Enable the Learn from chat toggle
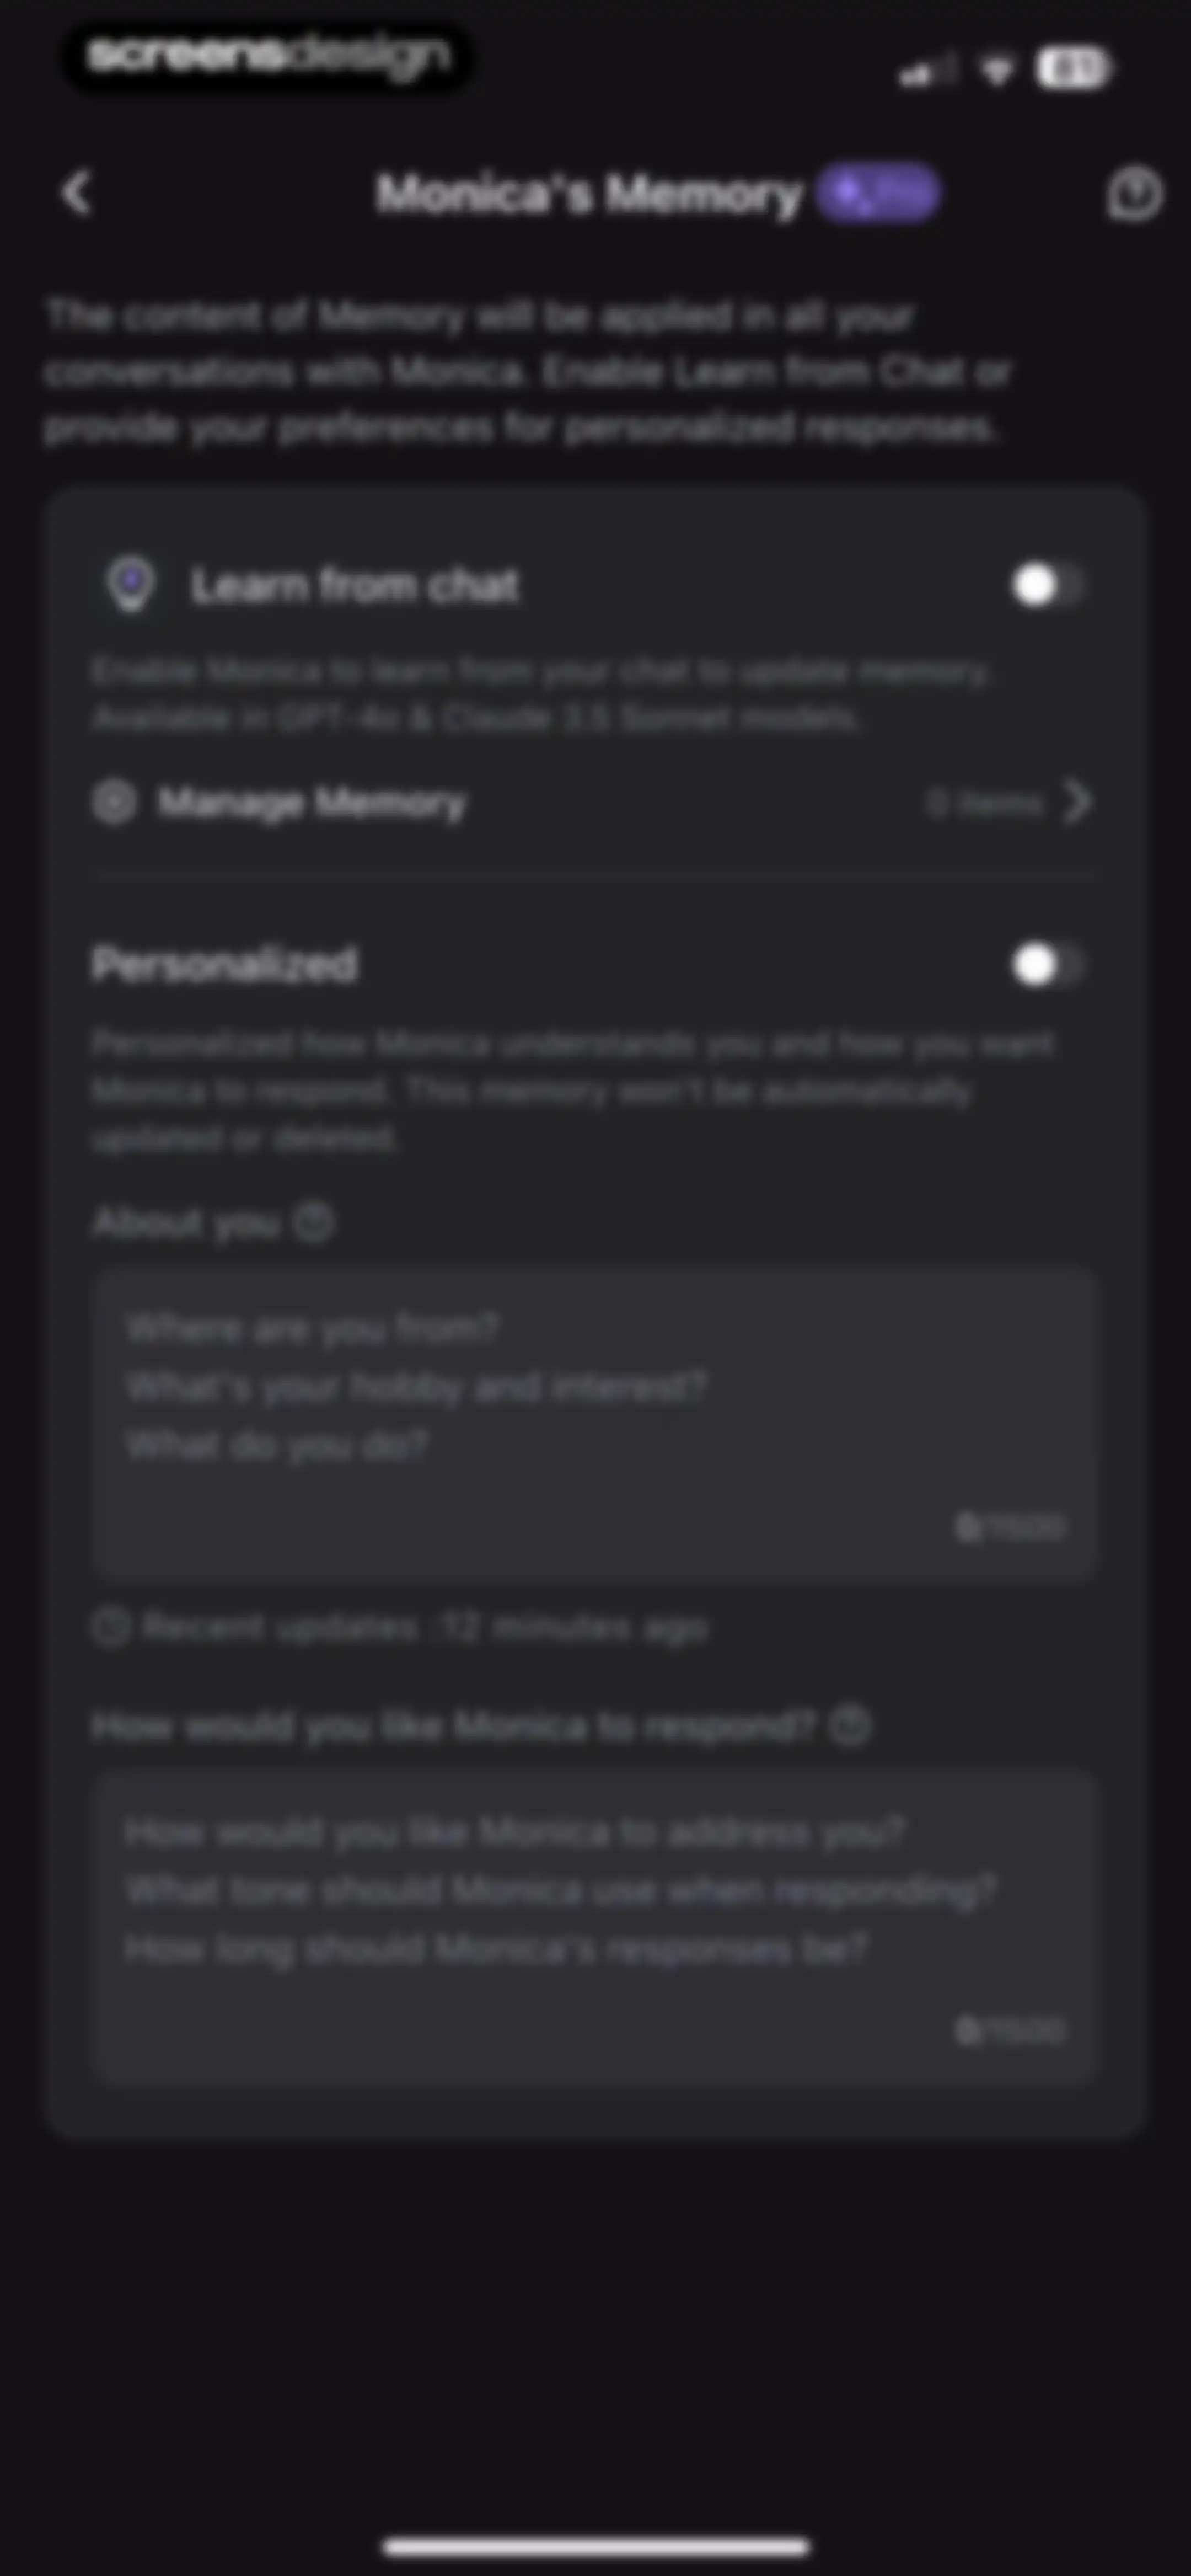1191x2576 pixels. 1048,585
